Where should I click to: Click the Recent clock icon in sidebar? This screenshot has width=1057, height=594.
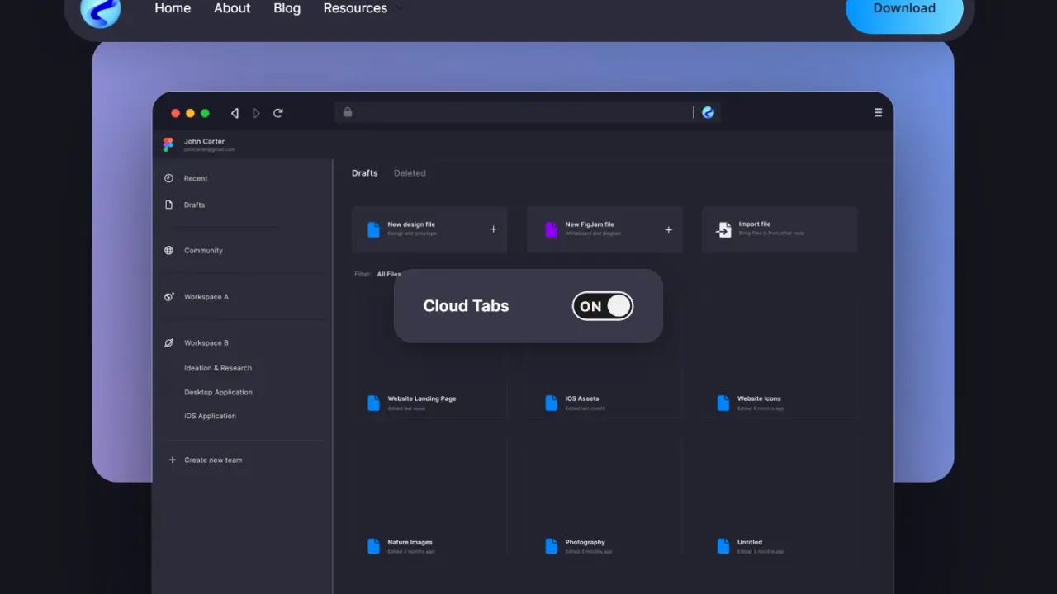(x=168, y=178)
